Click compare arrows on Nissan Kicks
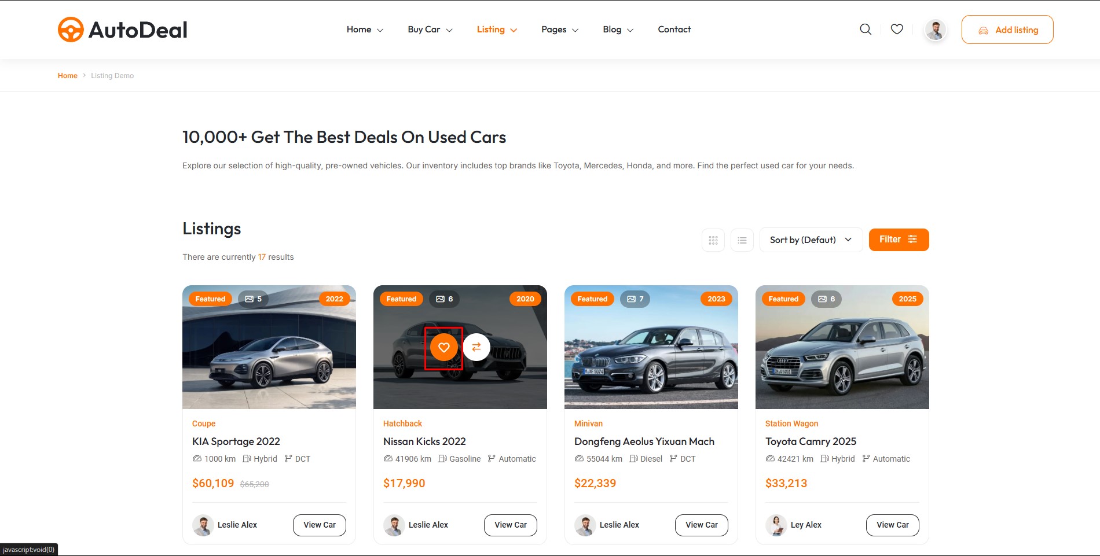This screenshot has width=1100, height=556. click(476, 347)
